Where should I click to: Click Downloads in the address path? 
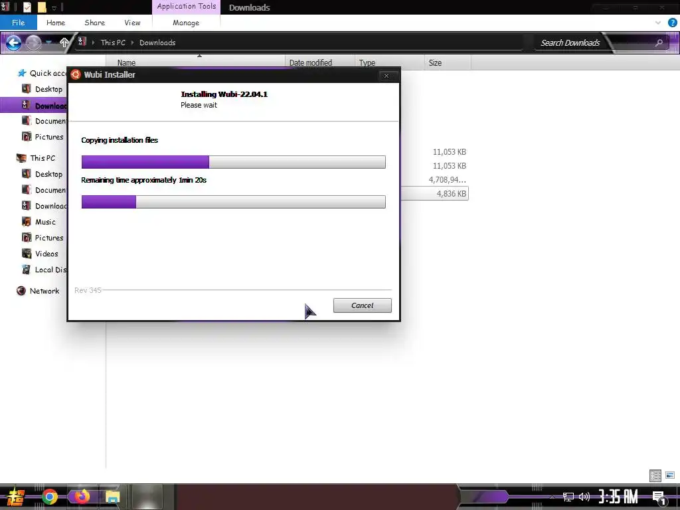157,42
